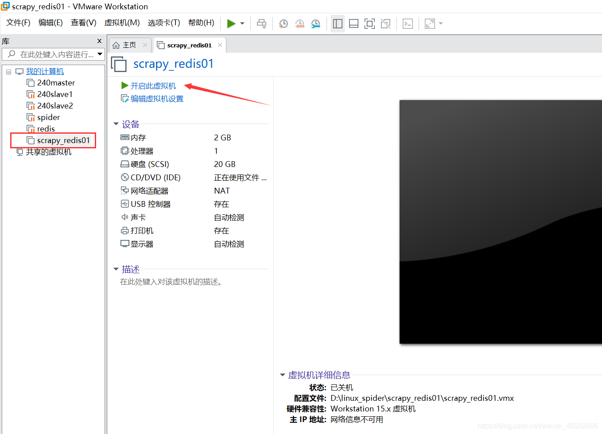Select the spider virtual machine
Image resolution: width=602 pixels, height=434 pixels.
pyautogui.click(x=48, y=117)
